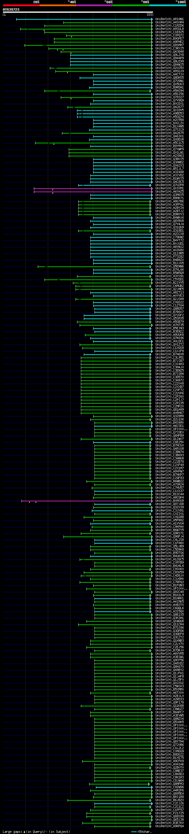Select the UniRef100_C1ZT64 label
The height and width of the screenshot is (834, 189).
(x=169, y=306)
